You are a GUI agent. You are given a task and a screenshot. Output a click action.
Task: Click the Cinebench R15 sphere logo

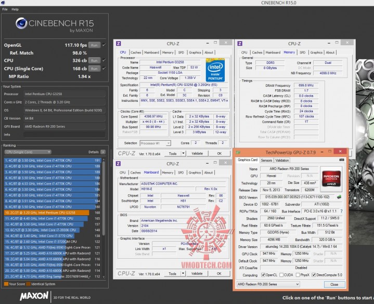21,23
